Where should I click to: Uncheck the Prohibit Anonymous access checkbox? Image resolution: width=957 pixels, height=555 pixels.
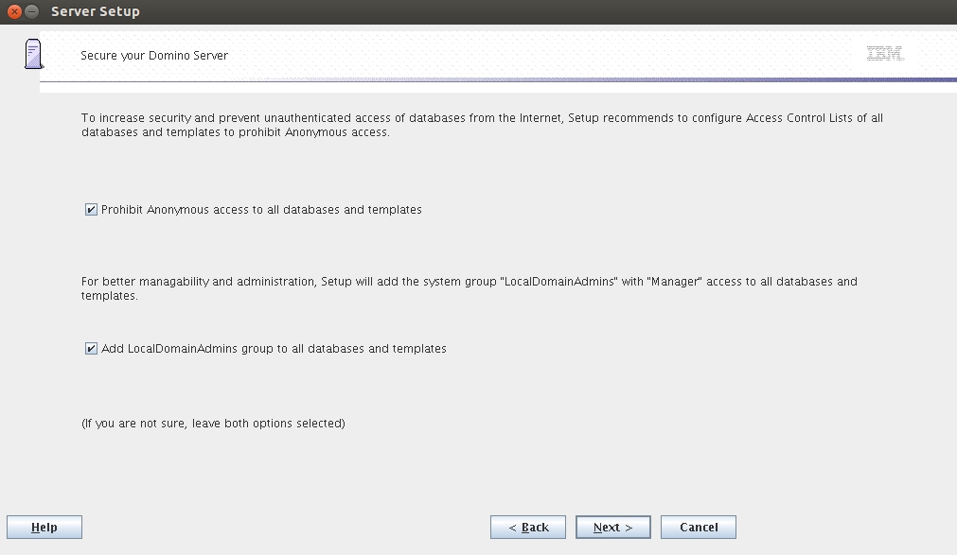click(91, 210)
